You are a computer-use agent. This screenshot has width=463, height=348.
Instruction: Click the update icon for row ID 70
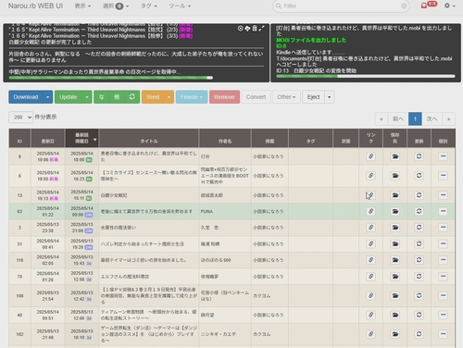(x=419, y=276)
